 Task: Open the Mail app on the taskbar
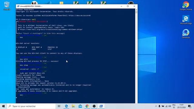click(80, 106)
